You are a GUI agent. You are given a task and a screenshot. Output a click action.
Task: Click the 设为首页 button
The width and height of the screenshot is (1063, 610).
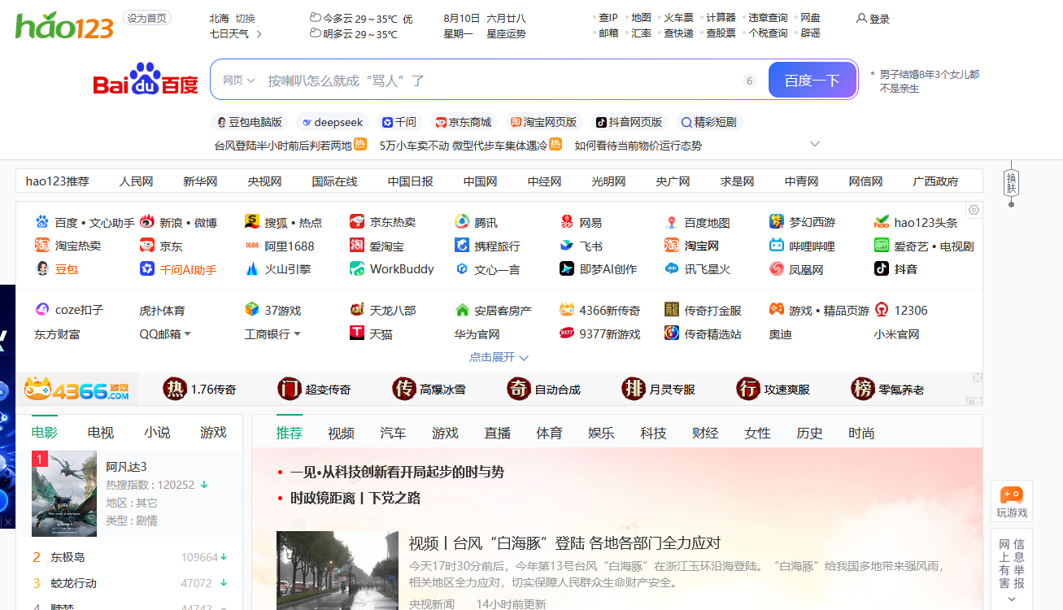(147, 18)
